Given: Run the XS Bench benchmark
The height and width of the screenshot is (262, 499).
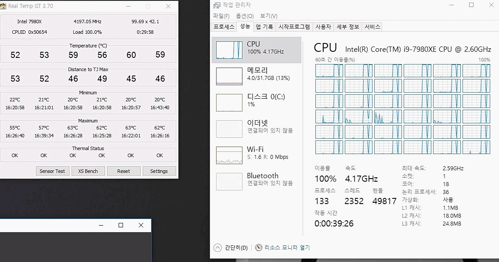Looking at the screenshot, I should (88, 171).
